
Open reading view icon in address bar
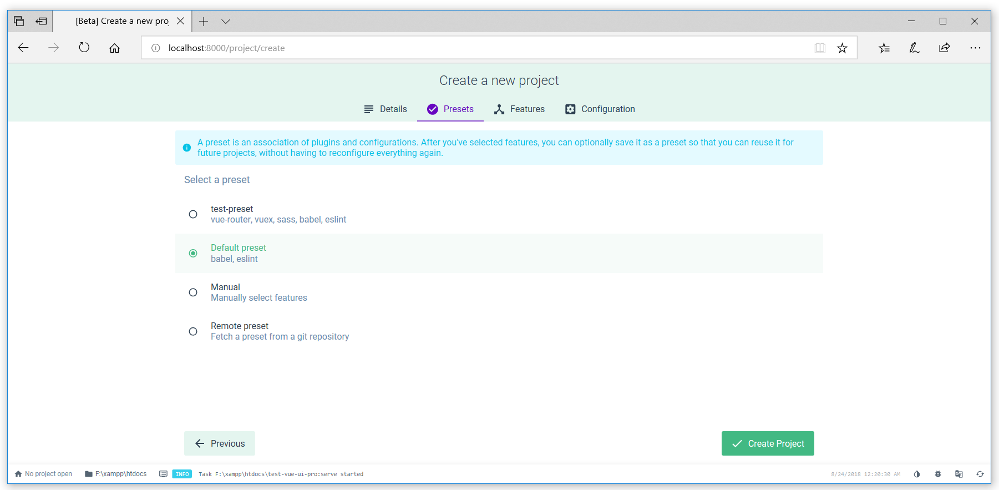click(820, 48)
